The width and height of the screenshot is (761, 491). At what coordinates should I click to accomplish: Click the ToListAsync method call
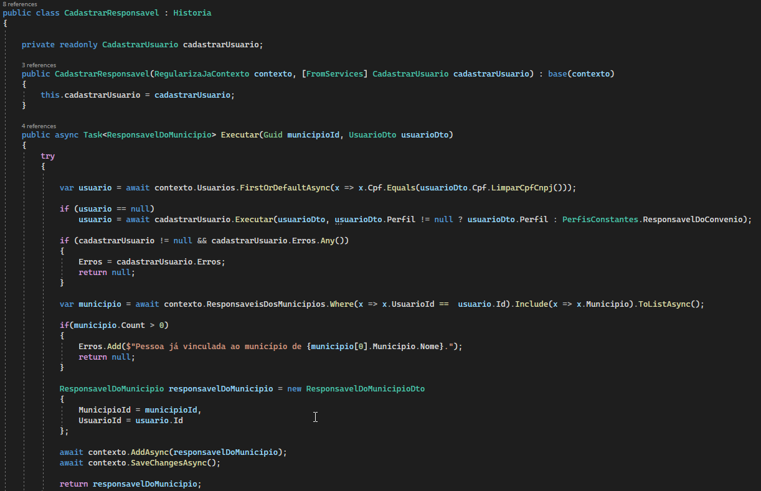pyautogui.click(x=666, y=304)
